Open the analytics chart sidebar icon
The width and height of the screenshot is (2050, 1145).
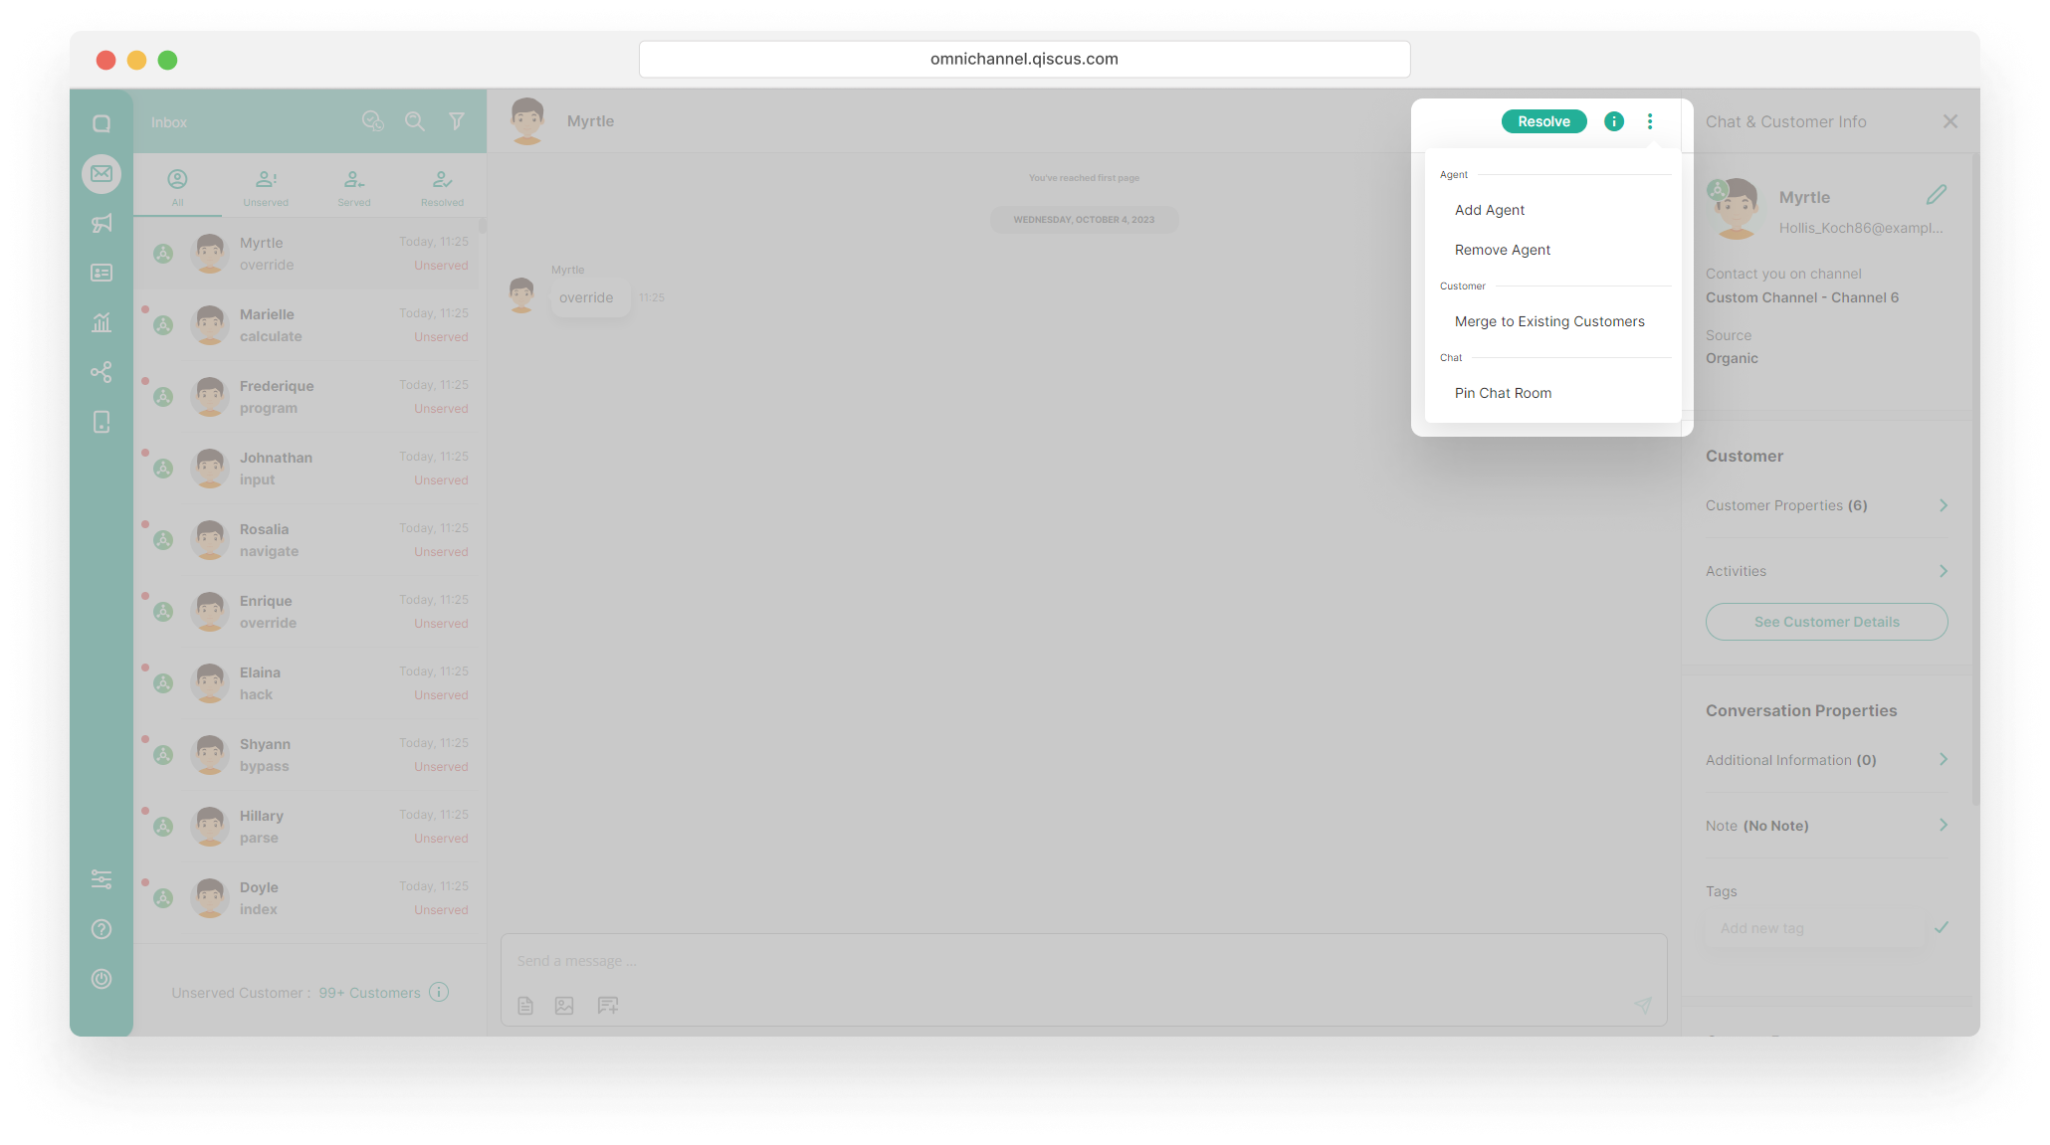(102, 322)
